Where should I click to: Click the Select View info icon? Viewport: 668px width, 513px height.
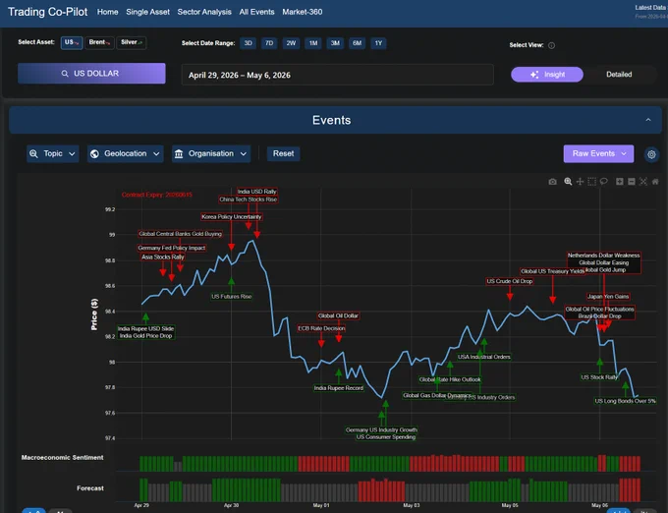tap(551, 45)
